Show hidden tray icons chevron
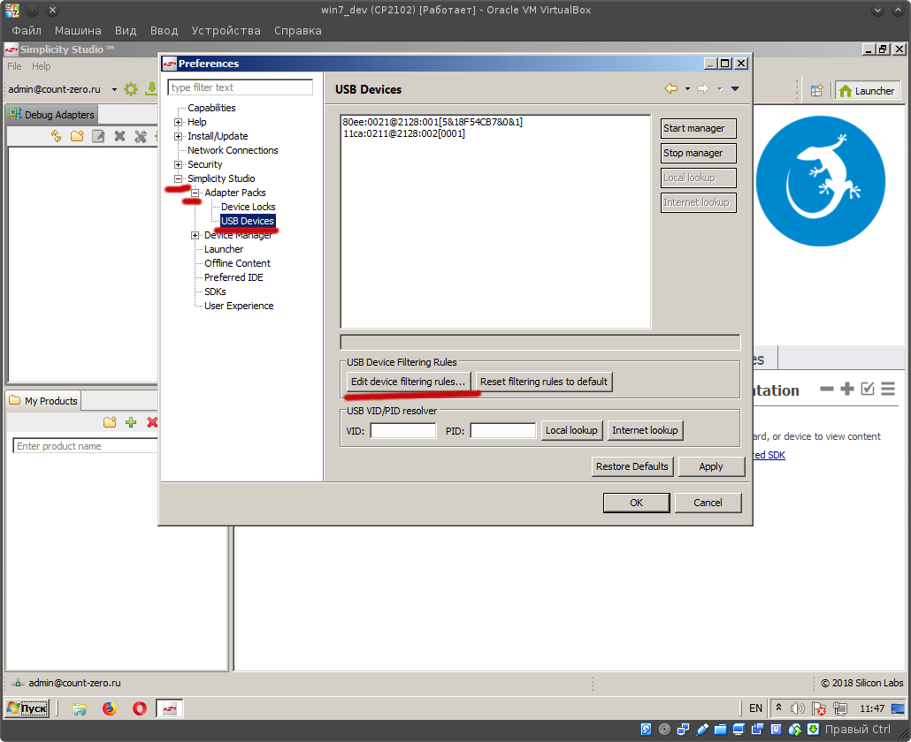The image size is (911, 742). pos(778,708)
